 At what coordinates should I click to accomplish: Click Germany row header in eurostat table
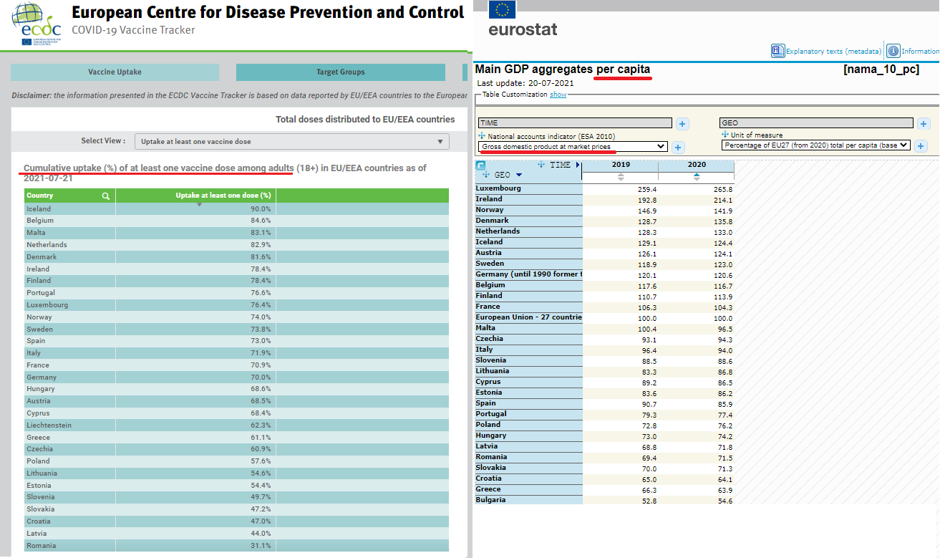click(x=528, y=274)
